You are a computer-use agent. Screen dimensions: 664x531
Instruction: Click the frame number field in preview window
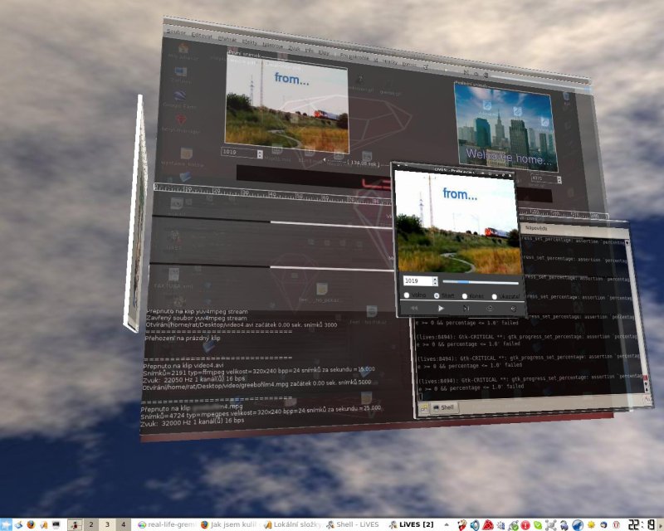(417, 280)
